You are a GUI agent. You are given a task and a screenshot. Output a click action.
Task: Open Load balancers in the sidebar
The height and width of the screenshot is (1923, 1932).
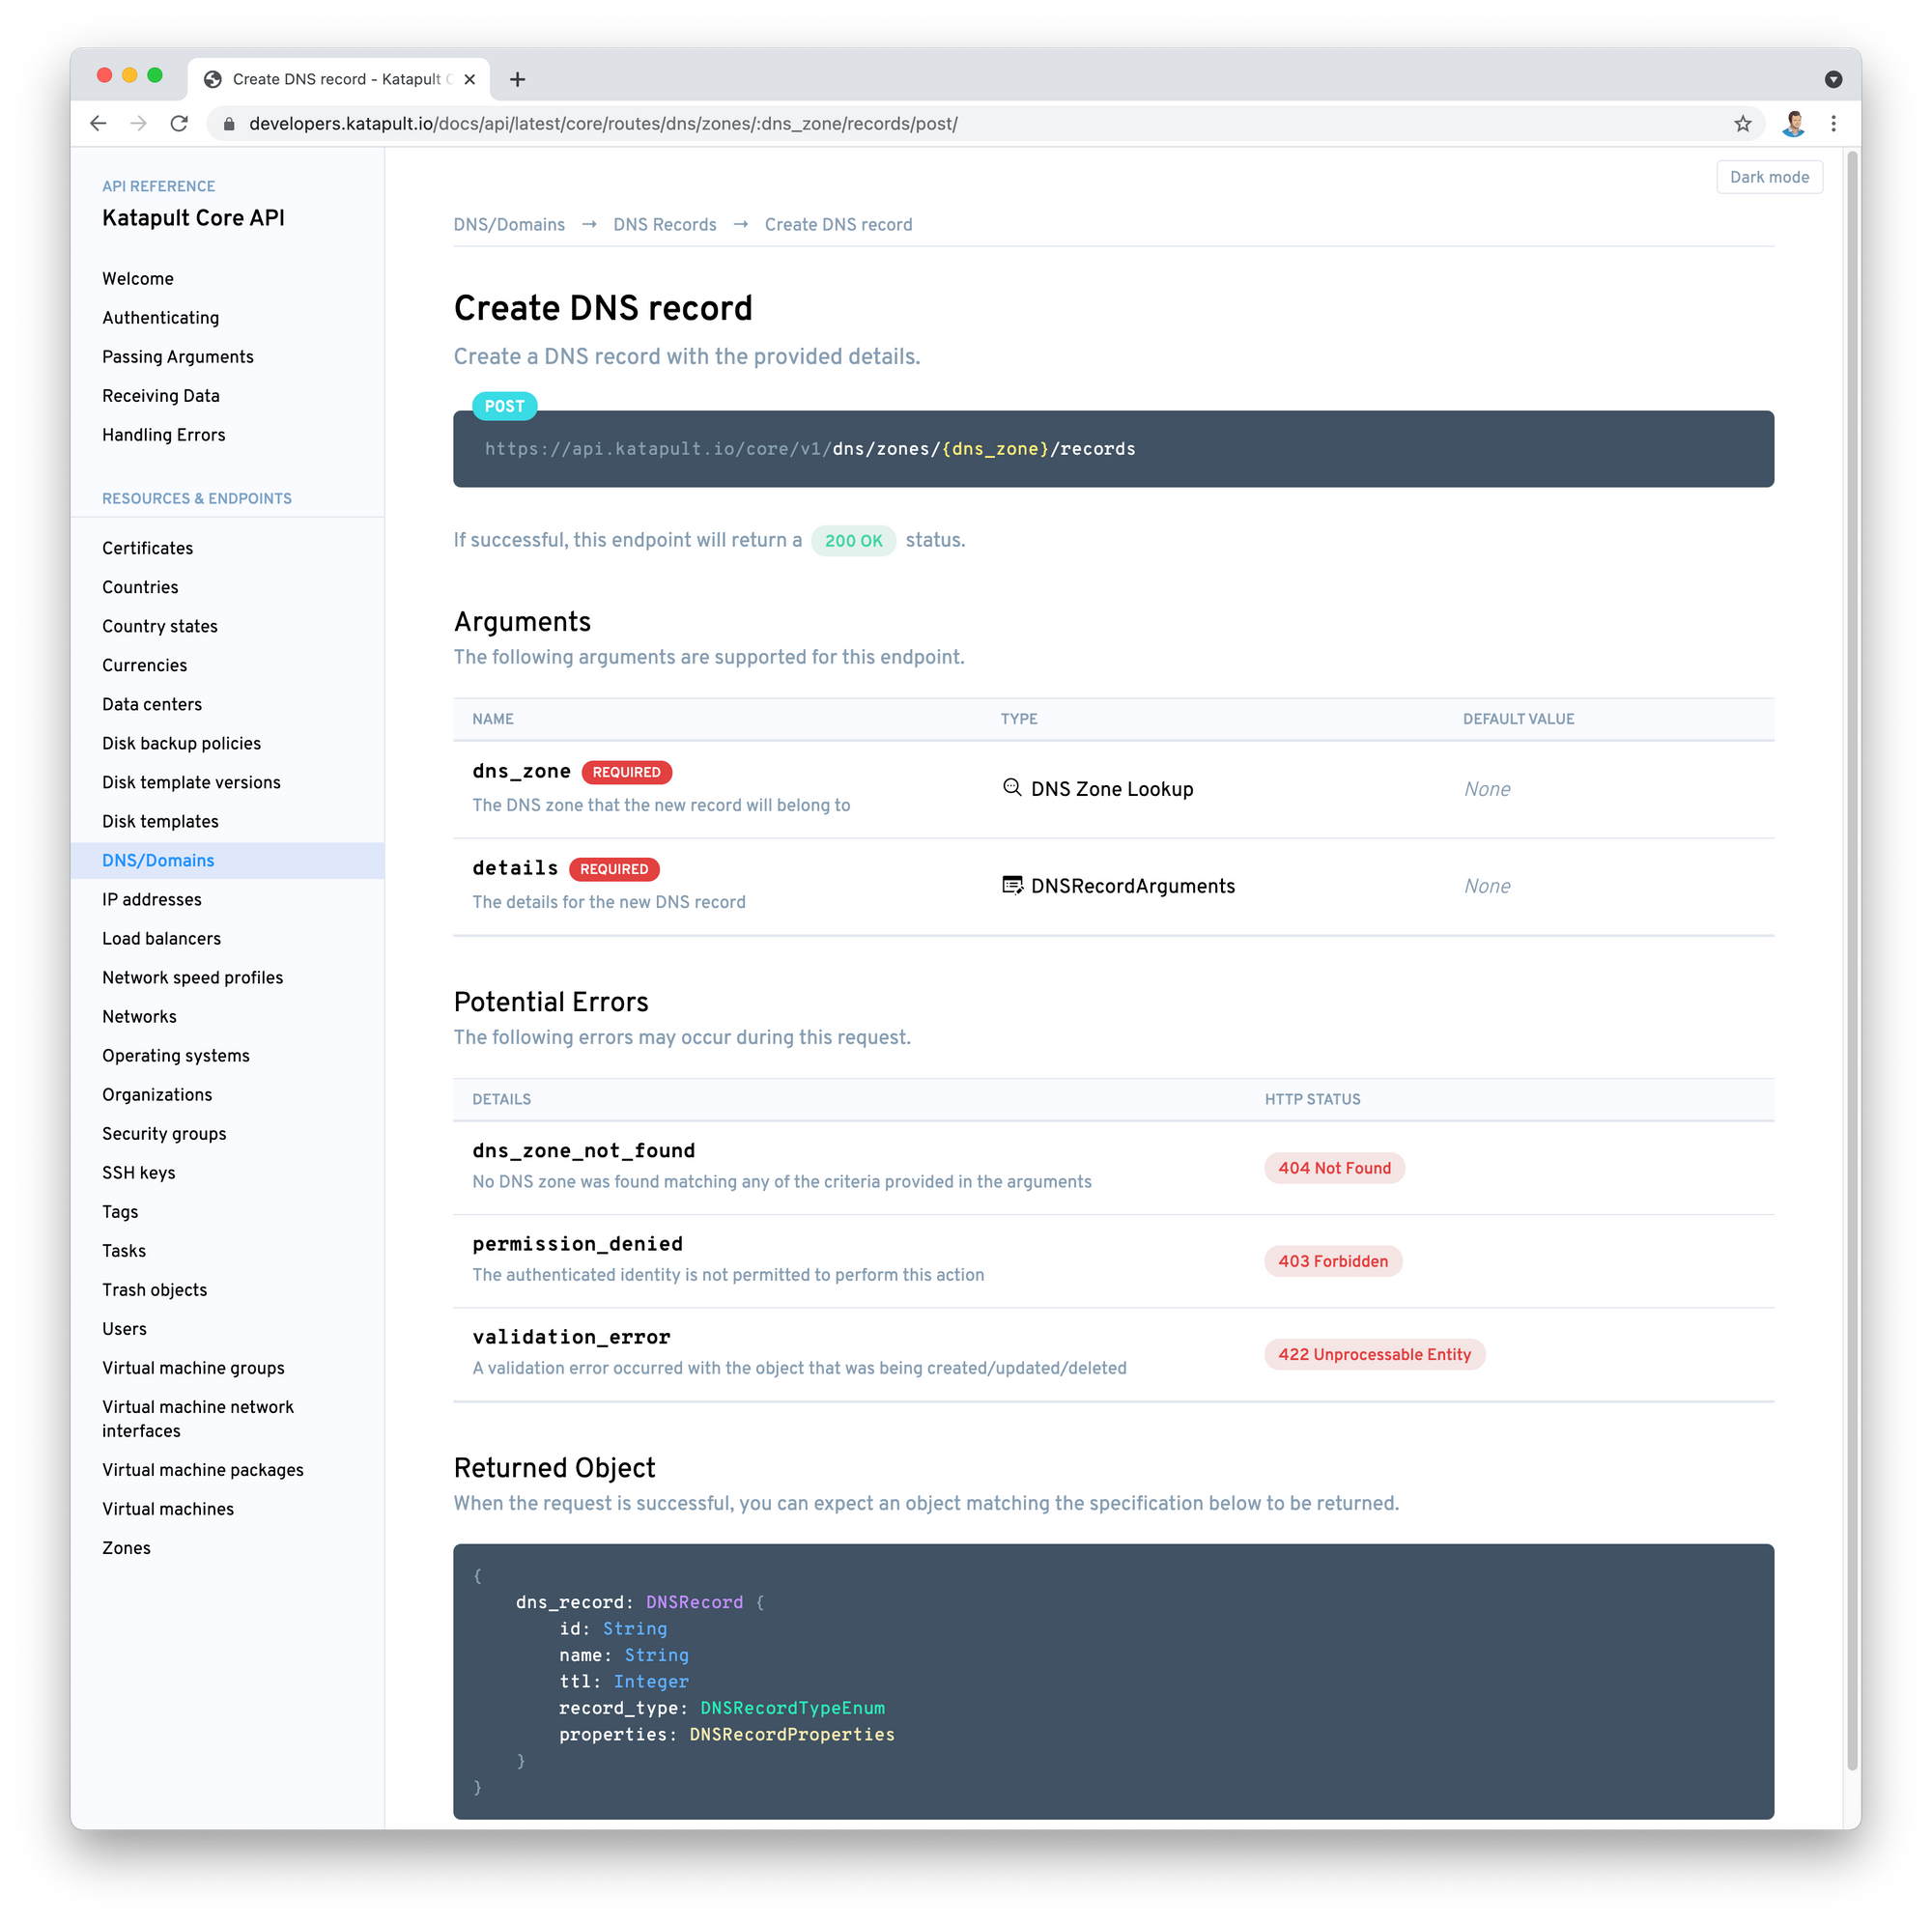coord(161,938)
